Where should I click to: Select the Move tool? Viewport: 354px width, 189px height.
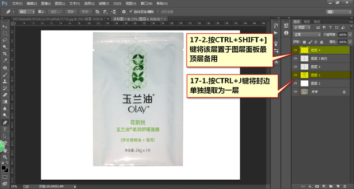(x=5, y=27)
